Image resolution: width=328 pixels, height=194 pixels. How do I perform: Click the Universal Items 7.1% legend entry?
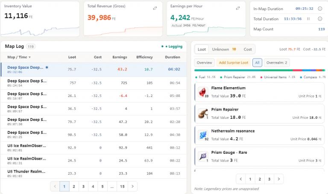click(278, 77)
